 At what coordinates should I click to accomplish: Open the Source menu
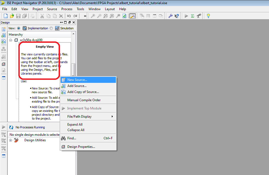click(52, 9)
